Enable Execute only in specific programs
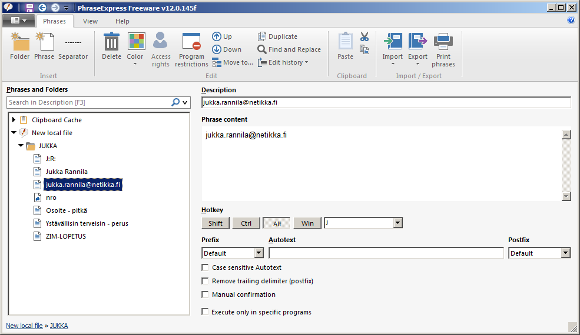This screenshot has width=580, height=335. 205,311
